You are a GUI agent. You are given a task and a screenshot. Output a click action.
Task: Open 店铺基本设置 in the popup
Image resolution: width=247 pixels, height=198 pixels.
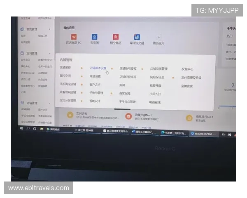[98, 68]
